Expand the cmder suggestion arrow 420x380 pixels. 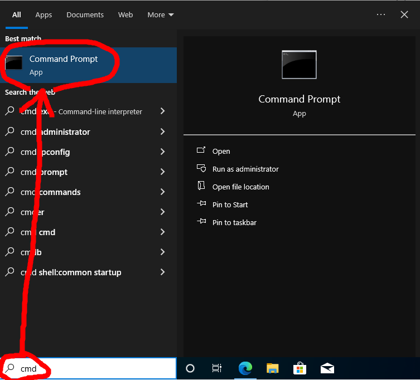point(162,212)
